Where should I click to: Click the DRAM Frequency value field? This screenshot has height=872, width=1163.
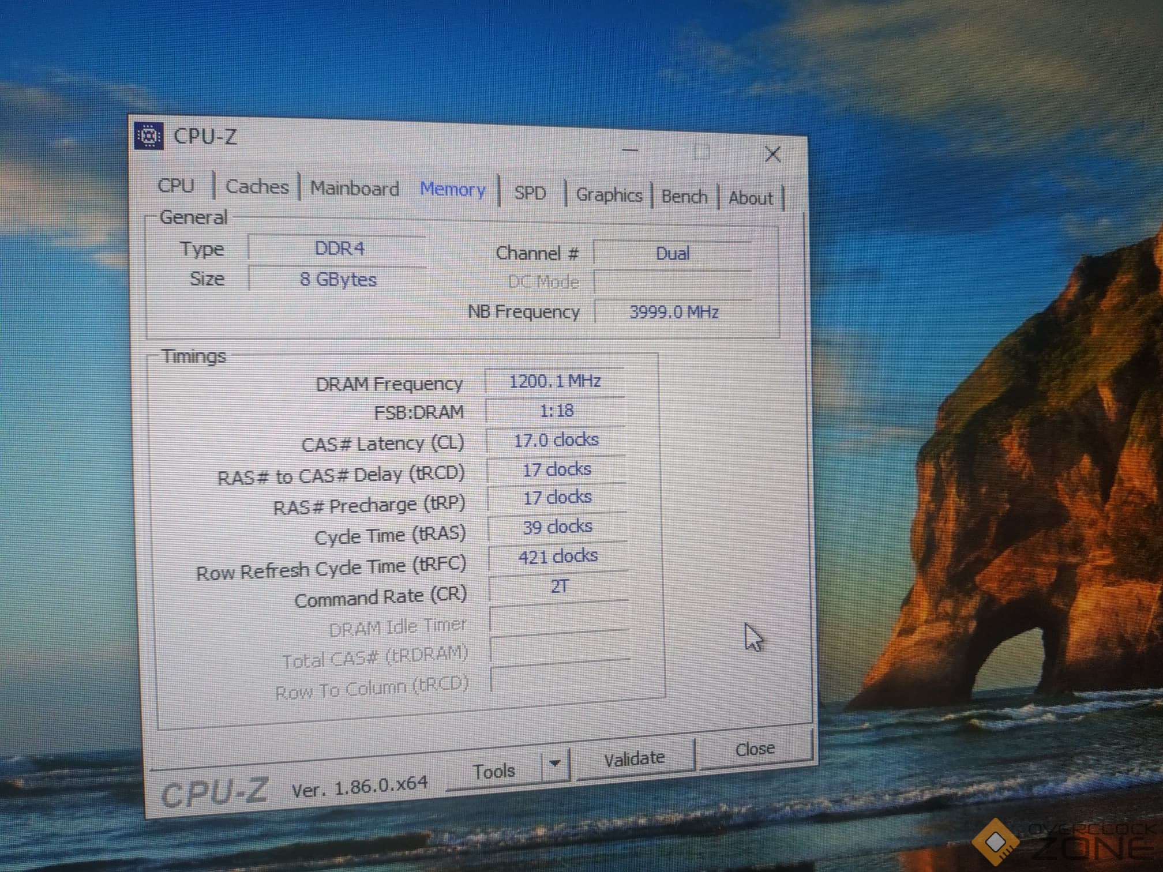point(554,381)
